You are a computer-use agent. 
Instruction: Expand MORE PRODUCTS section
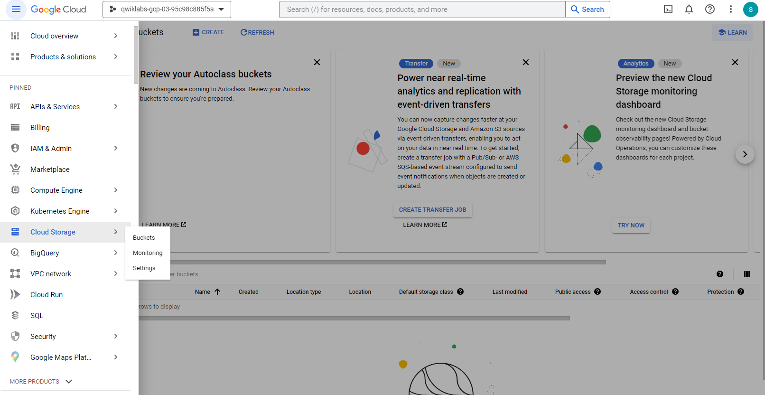[41, 381]
